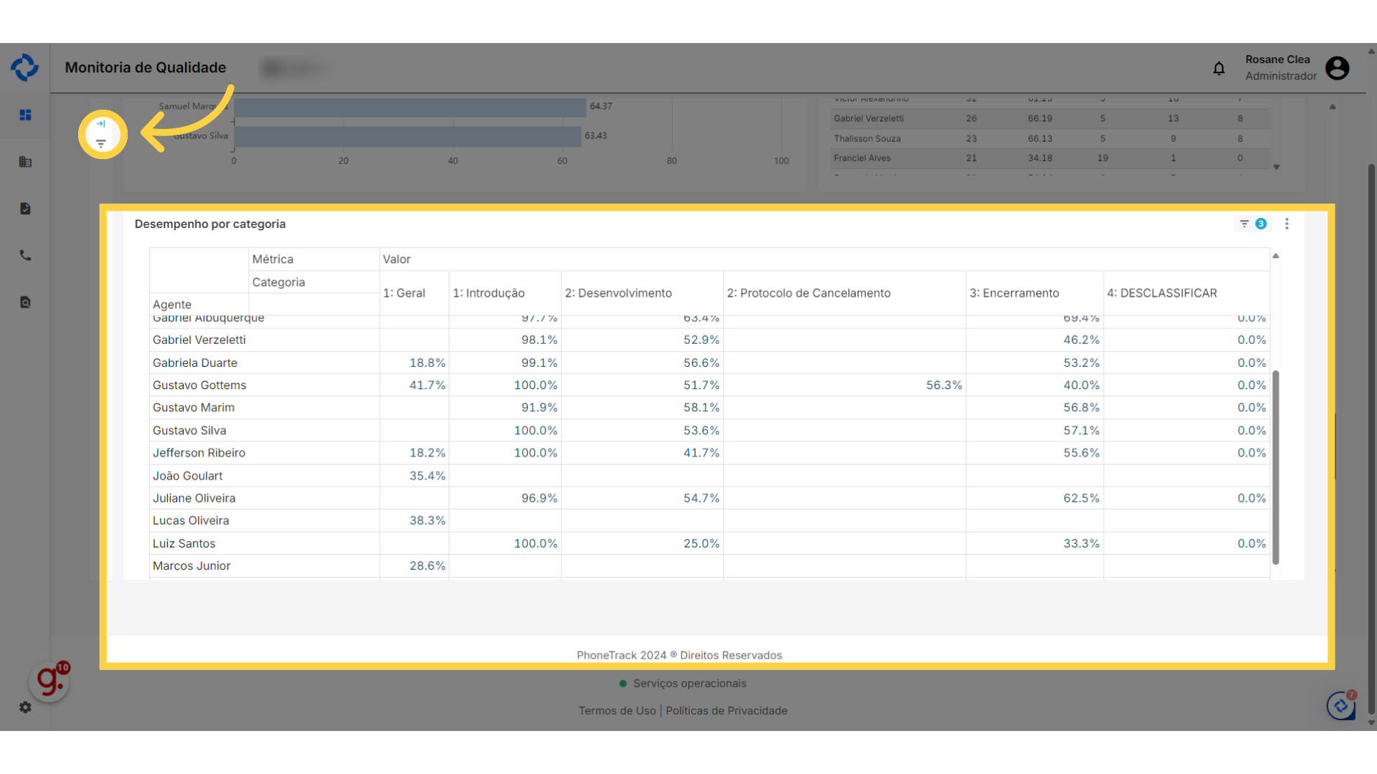This screenshot has width=1377, height=774.
Task: Expand the filter panel collapse icon
Action: (101, 123)
